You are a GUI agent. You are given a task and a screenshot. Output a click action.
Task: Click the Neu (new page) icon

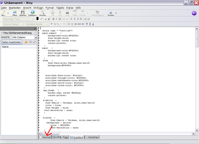4,13
